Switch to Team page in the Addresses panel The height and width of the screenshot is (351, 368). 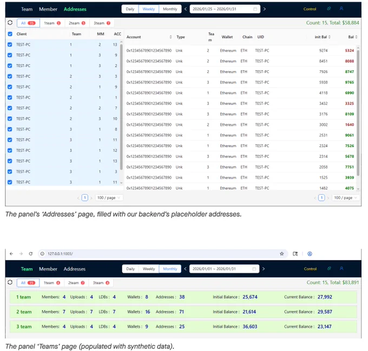[27, 9]
